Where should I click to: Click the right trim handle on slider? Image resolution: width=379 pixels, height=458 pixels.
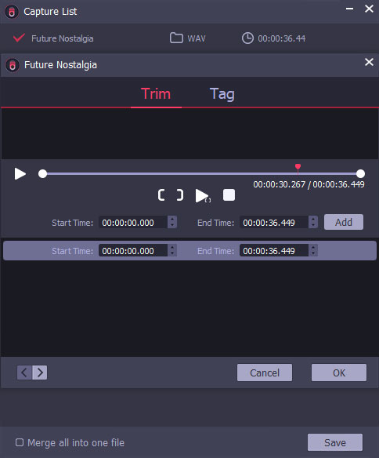(361, 174)
